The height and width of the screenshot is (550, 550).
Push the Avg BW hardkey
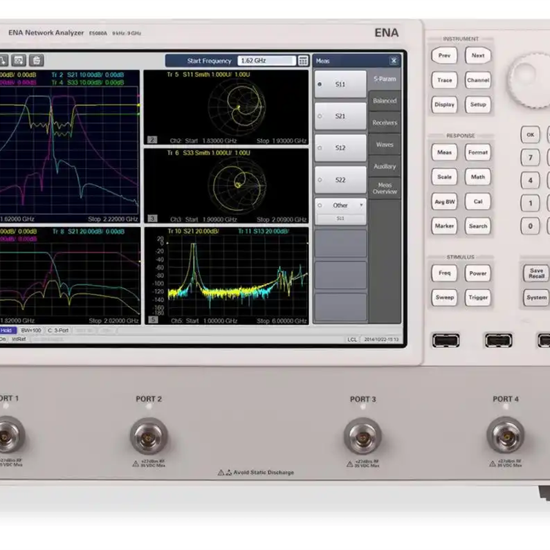click(x=444, y=202)
